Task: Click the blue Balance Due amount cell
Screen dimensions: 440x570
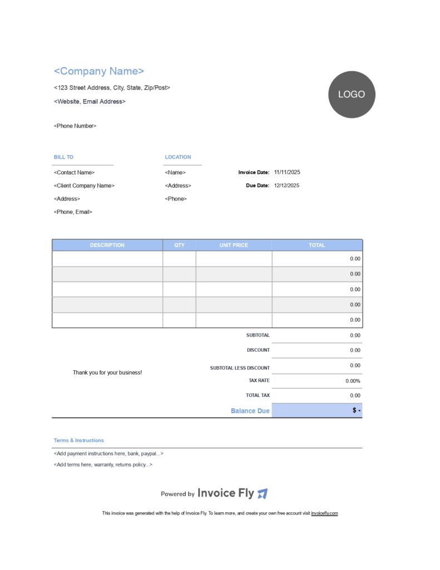Action: (317, 411)
